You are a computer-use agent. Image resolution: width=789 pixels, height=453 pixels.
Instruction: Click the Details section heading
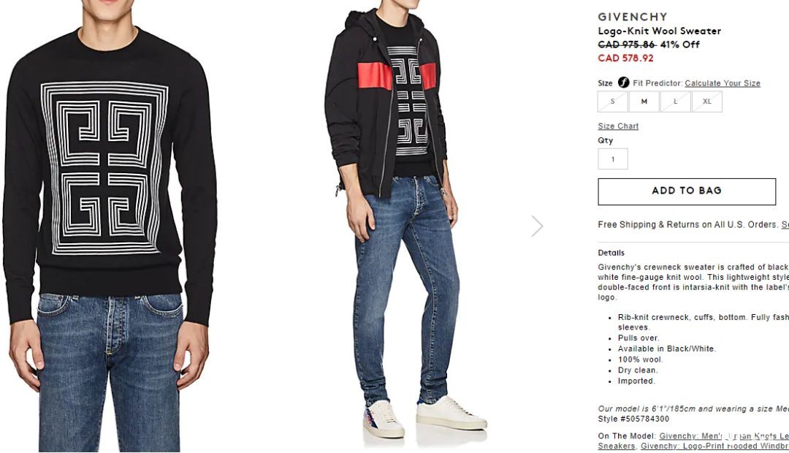[x=611, y=253]
